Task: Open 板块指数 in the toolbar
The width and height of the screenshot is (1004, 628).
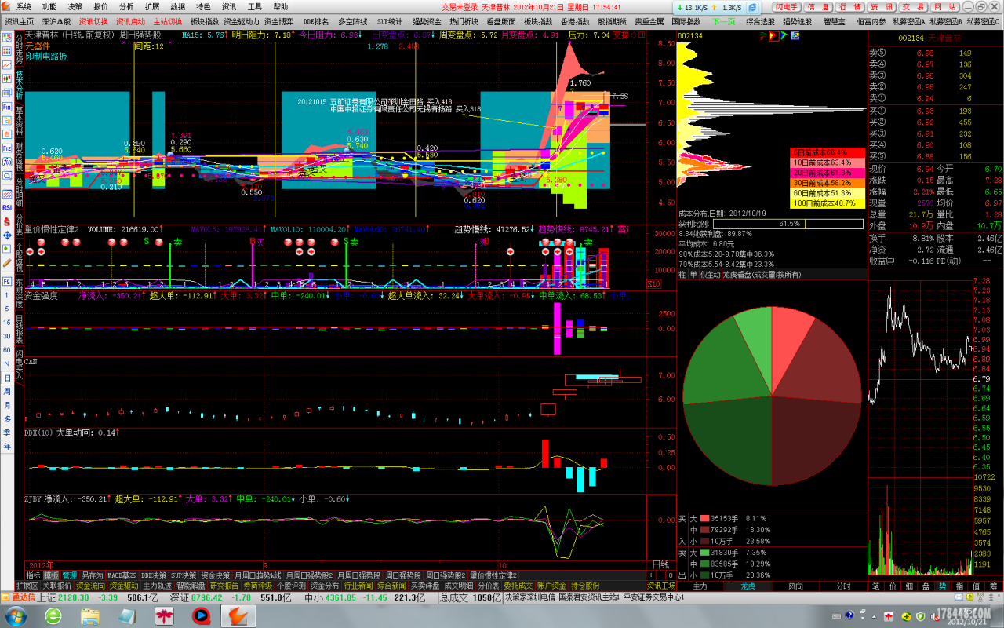Action: [204, 21]
